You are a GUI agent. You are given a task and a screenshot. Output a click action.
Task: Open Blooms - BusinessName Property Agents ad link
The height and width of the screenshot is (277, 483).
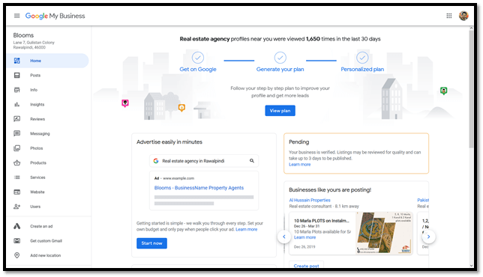click(x=199, y=188)
